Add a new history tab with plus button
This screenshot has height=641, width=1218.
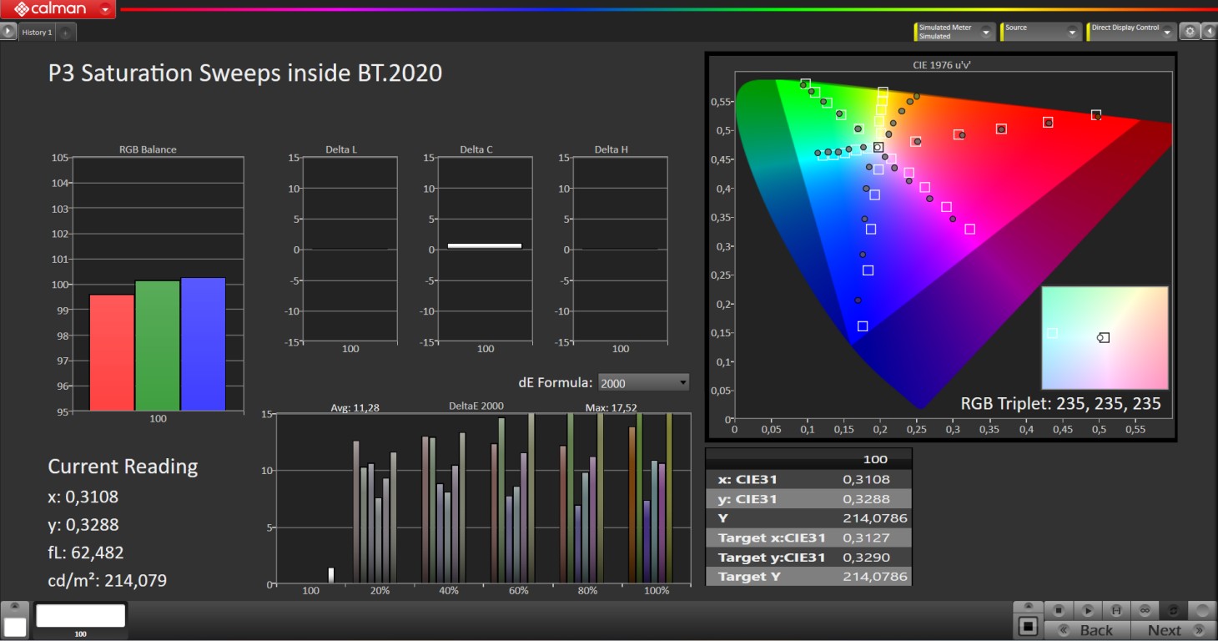tap(66, 33)
